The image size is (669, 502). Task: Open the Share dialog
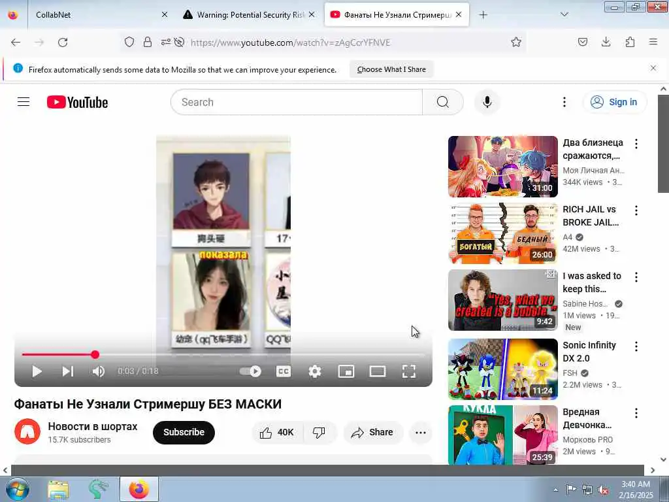(372, 433)
